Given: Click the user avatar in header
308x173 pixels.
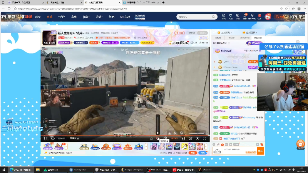Looking at the screenshot, I should click(x=268, y=17).
